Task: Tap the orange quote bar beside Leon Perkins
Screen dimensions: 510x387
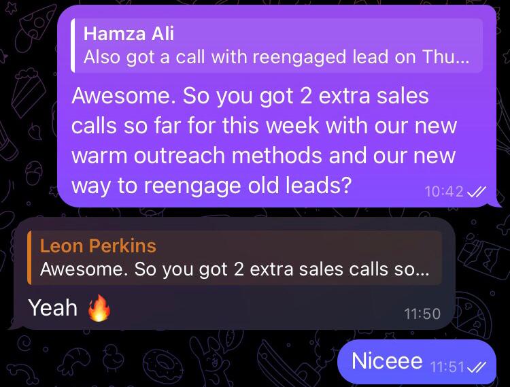Action: click(x=29, y=258)
